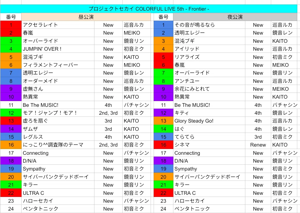
Task: Click the 4th cell in the レグルス row
Action: (108, 137)
